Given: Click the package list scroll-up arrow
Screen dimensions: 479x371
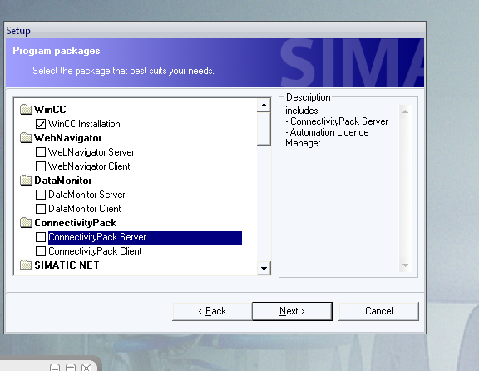Looking at the screenshot, I should click(264, 105).
